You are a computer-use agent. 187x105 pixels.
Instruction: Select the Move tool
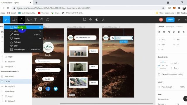click(x=6, y=20)
